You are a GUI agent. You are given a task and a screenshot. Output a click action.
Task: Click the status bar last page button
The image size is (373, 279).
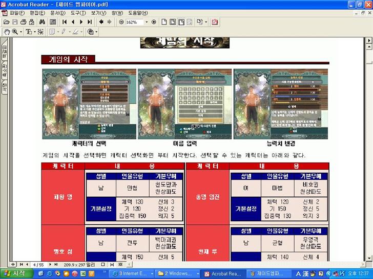(56, 264)
